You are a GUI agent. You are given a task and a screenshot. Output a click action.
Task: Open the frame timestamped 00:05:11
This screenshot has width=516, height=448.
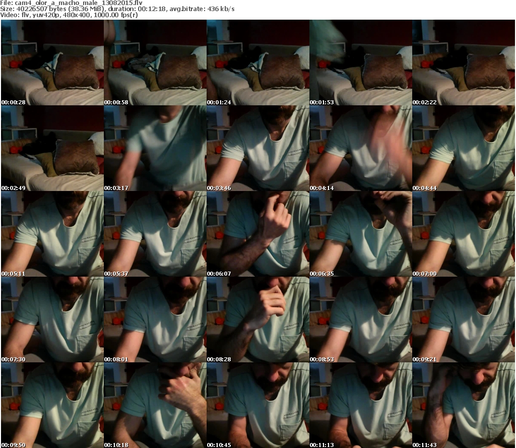(52, 234)
